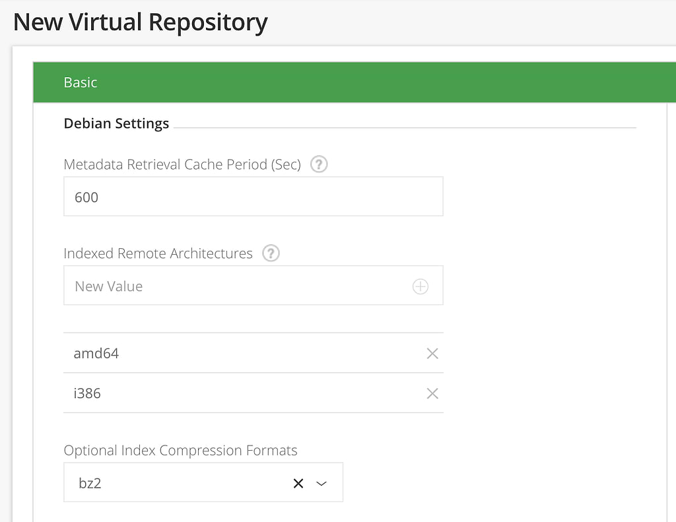This screenshot has height=522, width=676.
Task: Select the Debian Settings header
Action: click(x=116, y=123)
